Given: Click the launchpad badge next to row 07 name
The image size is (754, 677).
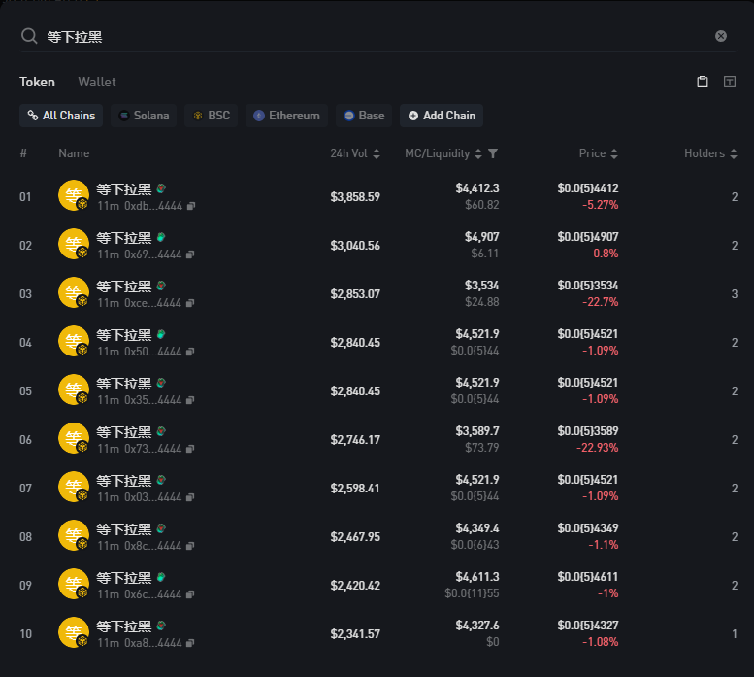Looking at the screenshot, I should coord(161,480).
